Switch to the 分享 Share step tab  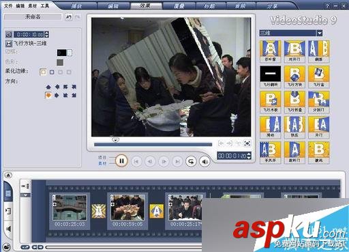tap(272, 5)
